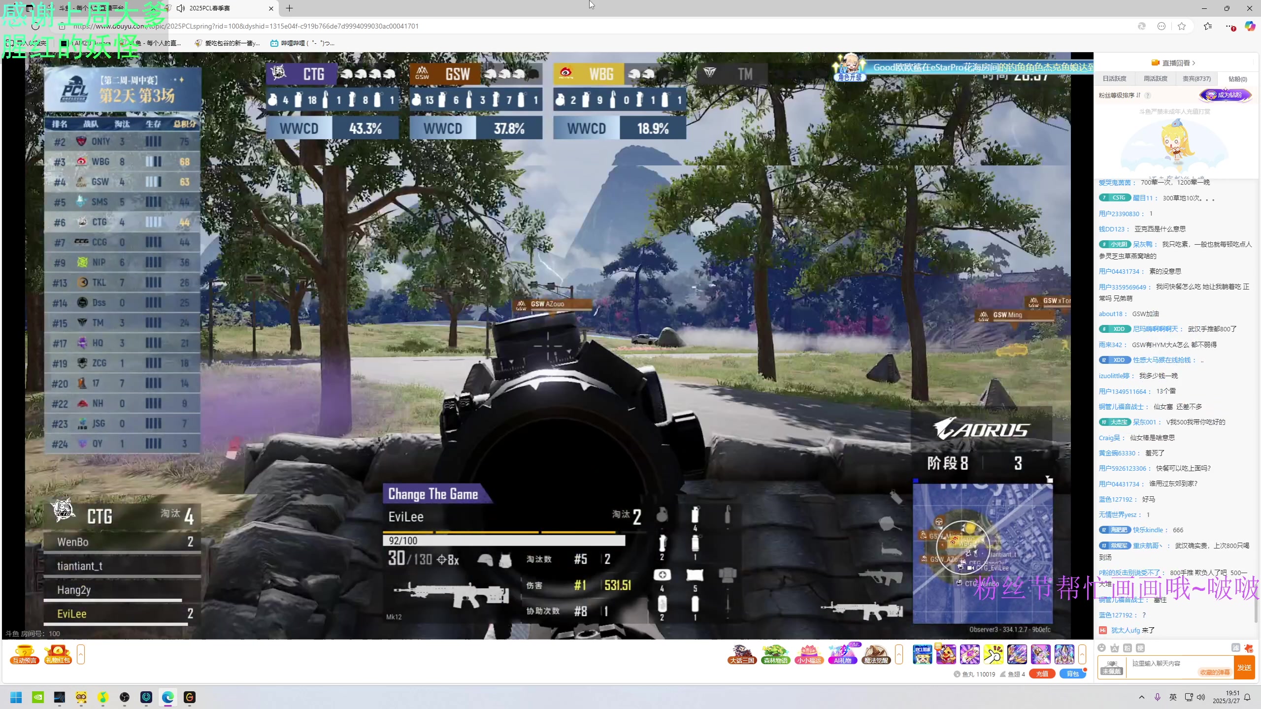The image size is (1261, 709).
Task: Add this page to favorites star
Action: pos(1182,26)
